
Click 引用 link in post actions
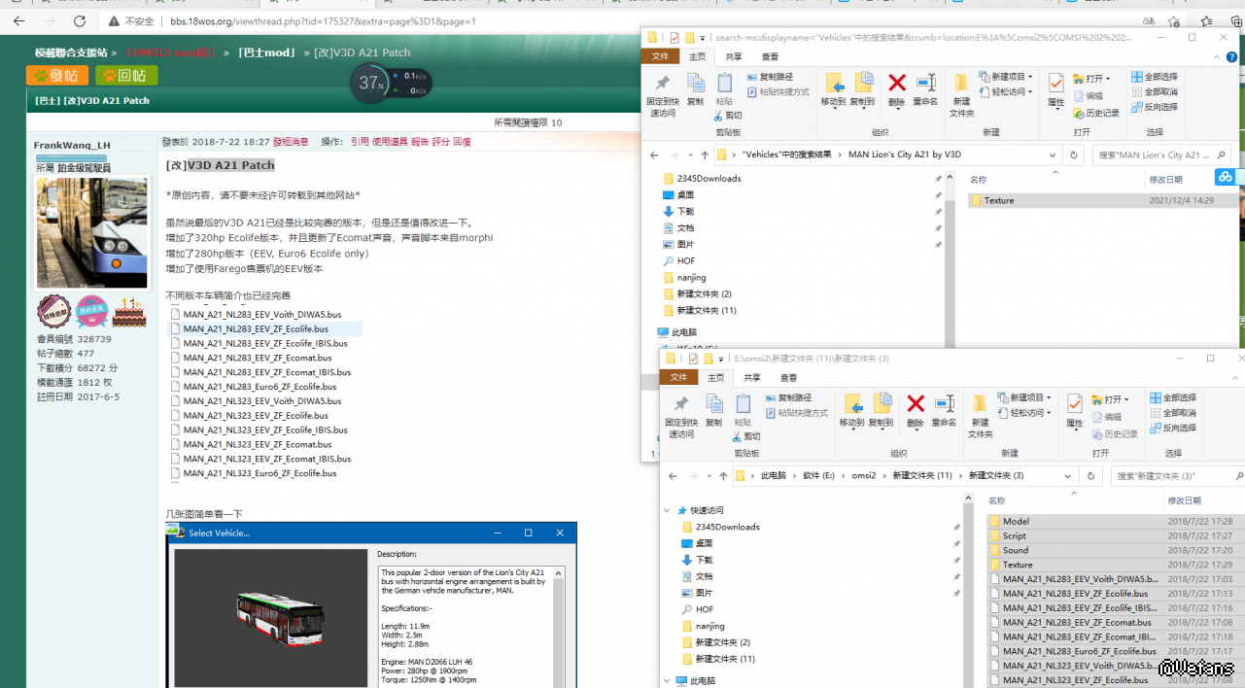[x=360, y=142]
